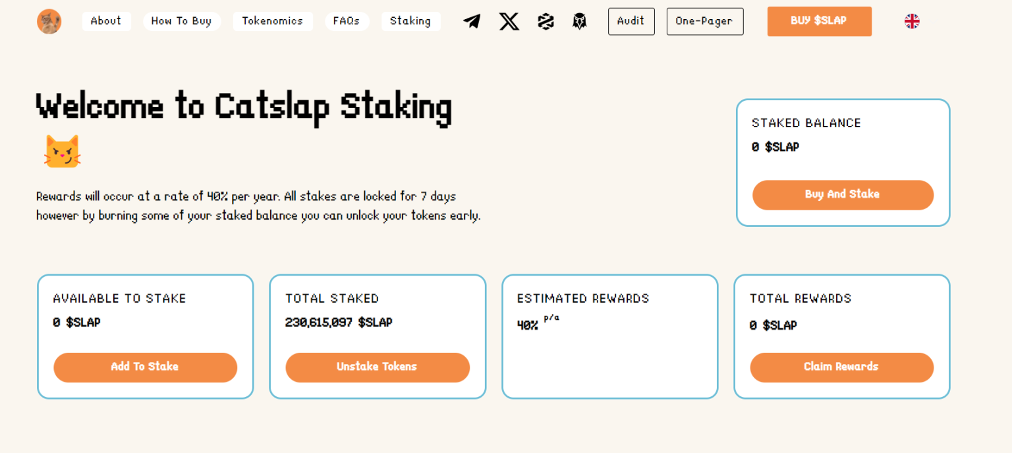Image resolution: width=1012 pixels, height=453 pixels.
Task: Click the Claim Rewards button
Action: coord(841,367)
